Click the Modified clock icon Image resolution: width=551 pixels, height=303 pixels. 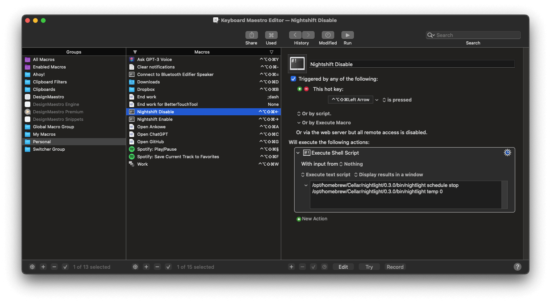[x=328, y=35]
